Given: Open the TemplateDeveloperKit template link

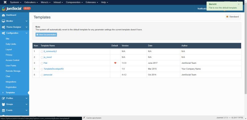Looking at the screenshot, I should 53,69.
